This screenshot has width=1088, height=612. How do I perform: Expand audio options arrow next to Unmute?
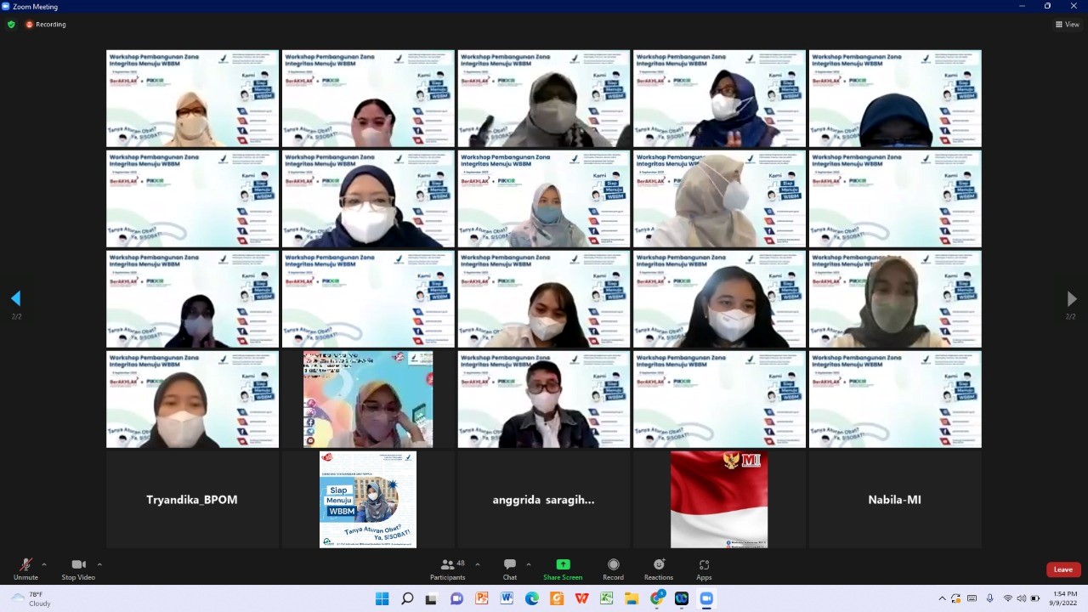[x=44, y=564]
